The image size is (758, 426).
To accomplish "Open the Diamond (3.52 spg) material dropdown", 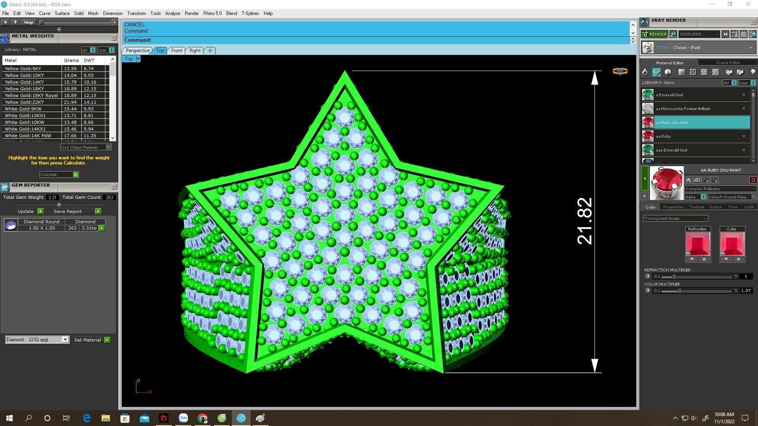I will click(x=65, y=340).
